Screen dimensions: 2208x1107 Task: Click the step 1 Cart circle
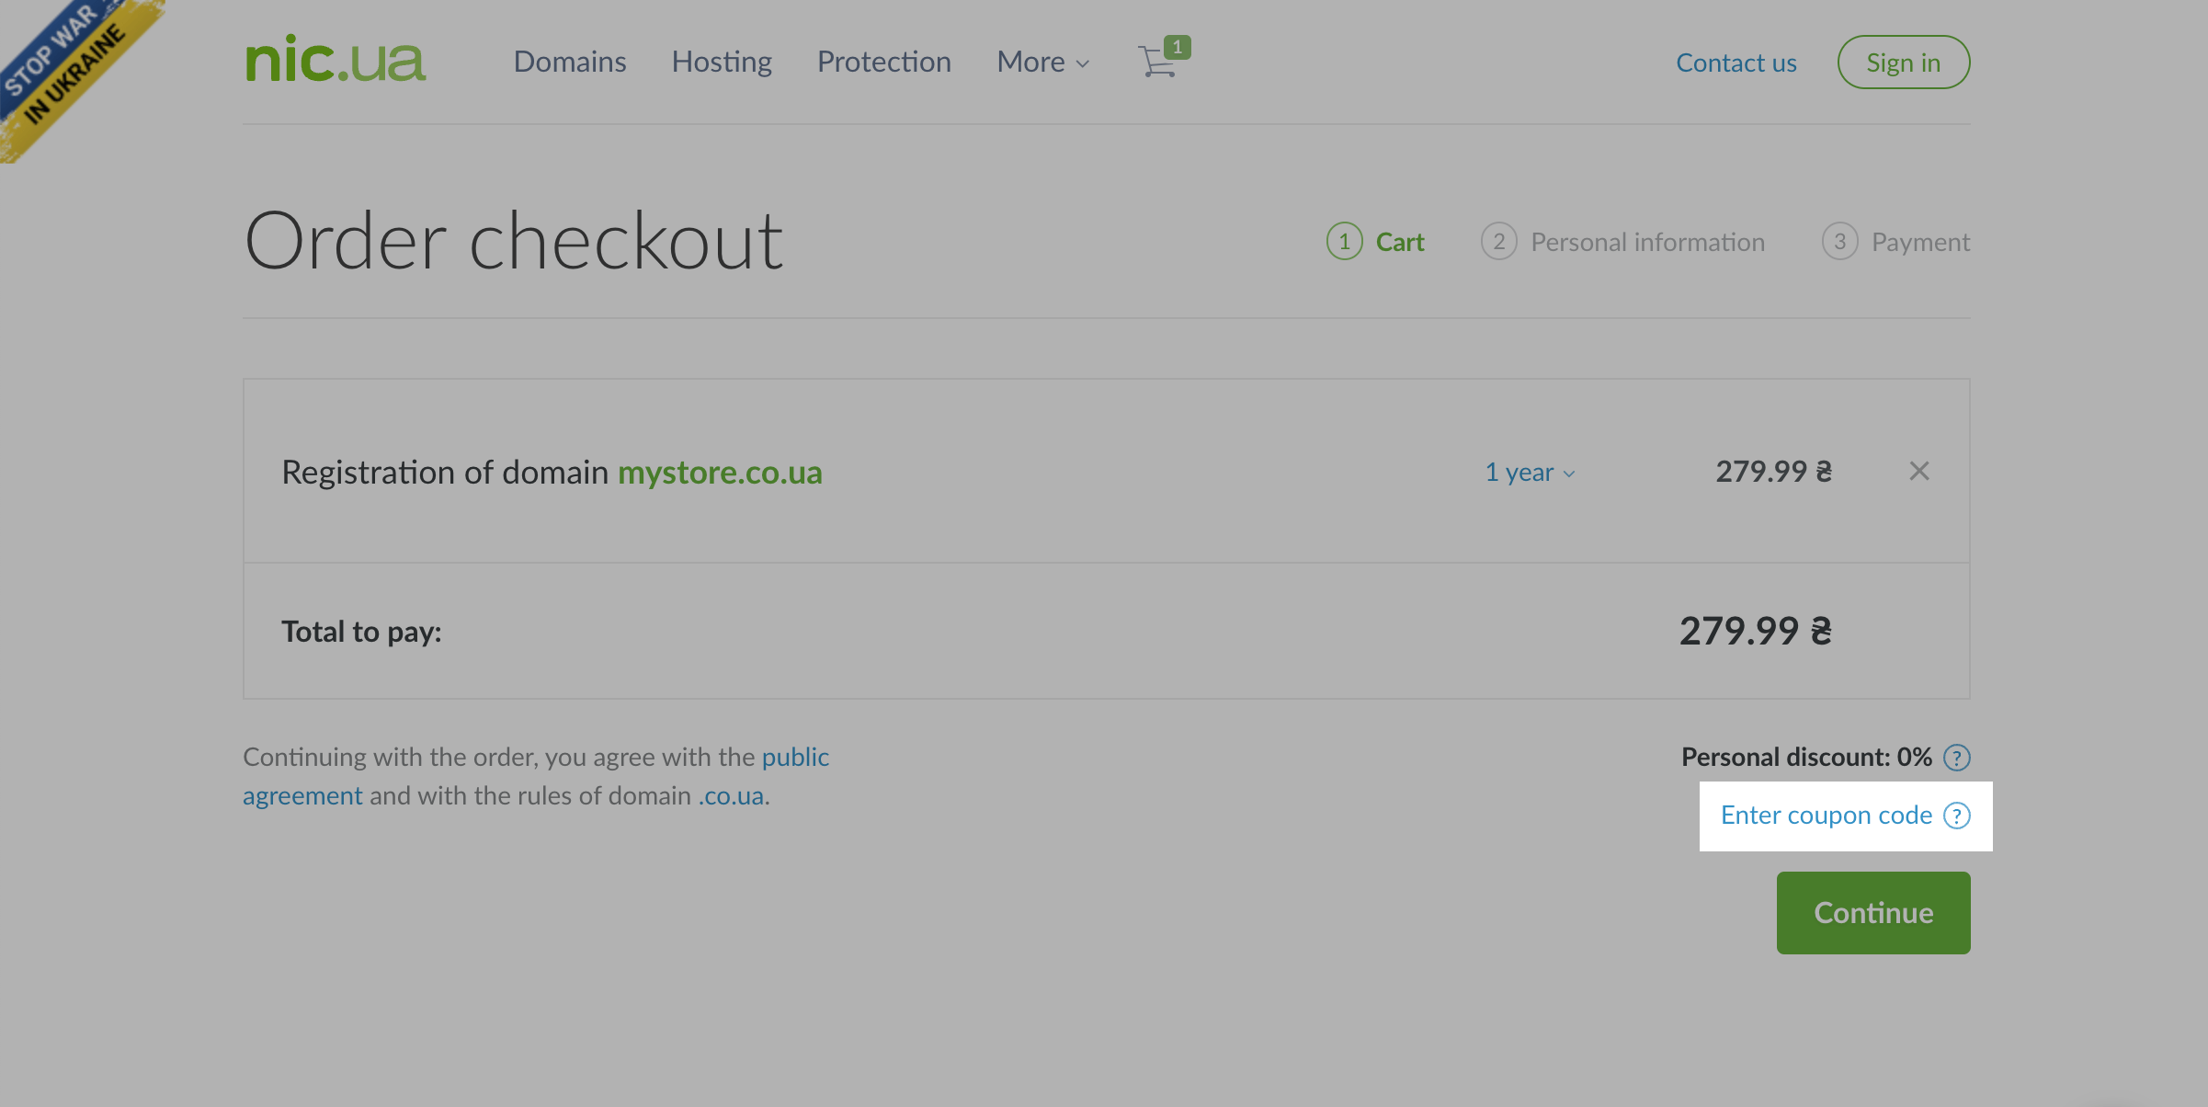(x=1344, y=242)
